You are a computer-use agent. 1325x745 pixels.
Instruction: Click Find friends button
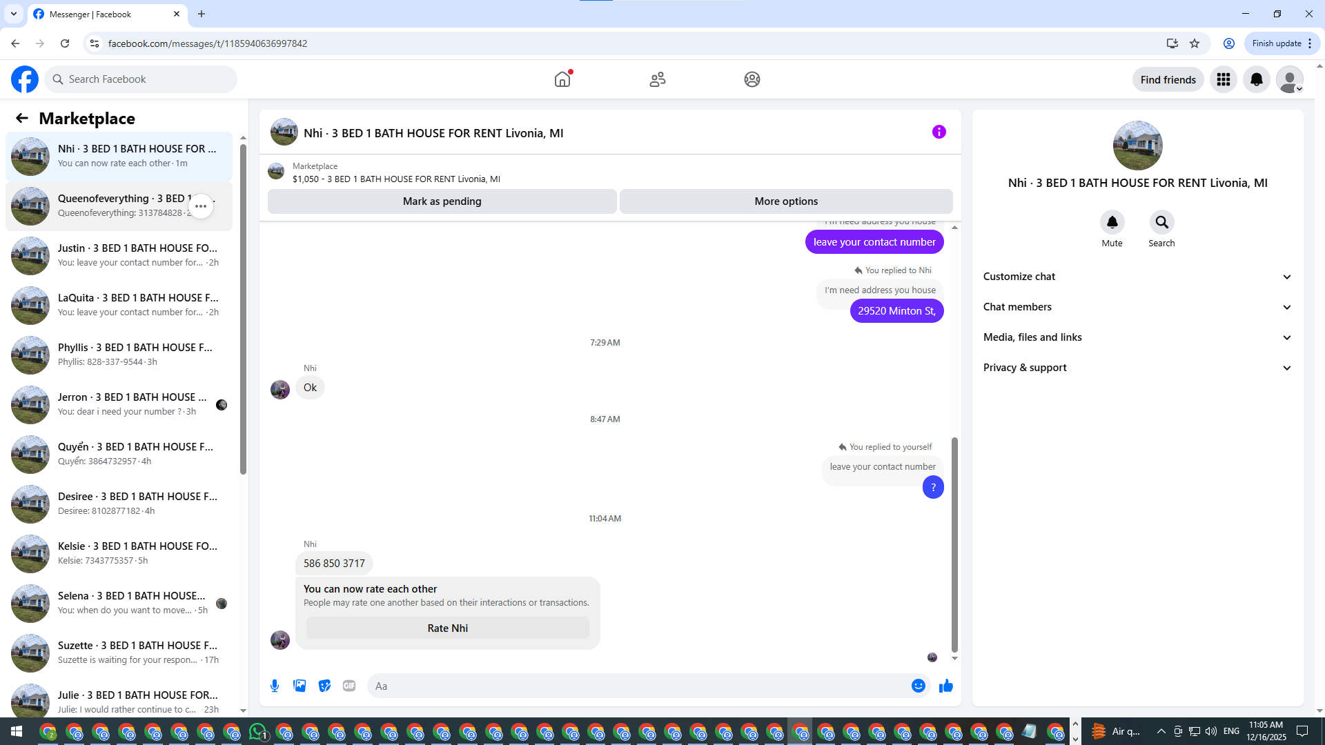pyautogui.click(x=1168, y=79)
